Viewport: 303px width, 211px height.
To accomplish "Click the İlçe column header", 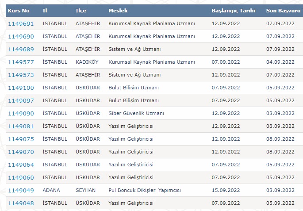I will tap(81, 11).
